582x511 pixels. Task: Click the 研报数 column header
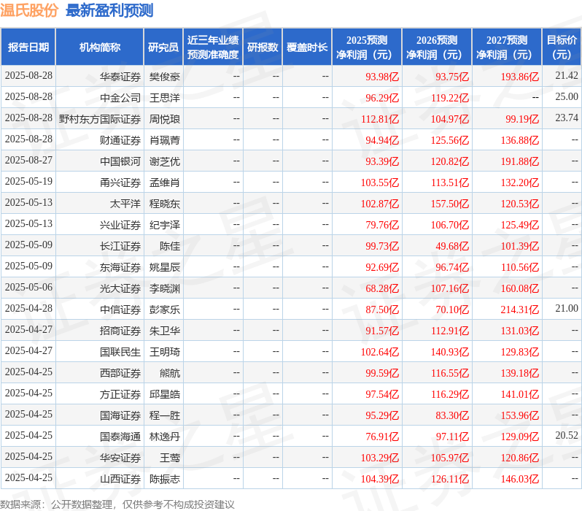click(x=263, y=47)
